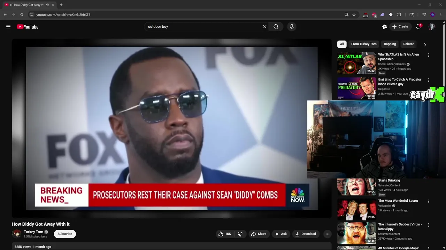Start voice search with microphone

[x=292, y=27]
